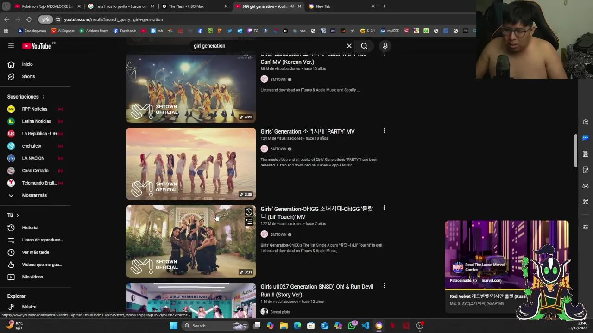Open Ver más tarde in sidebar
The width and height of the screenshot is (593, 333).
35,252
